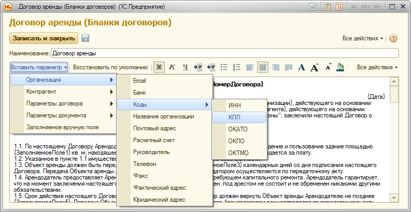Increase text indent
The height and width of the screenshot is (212, 411).
(x=197, y=67)
